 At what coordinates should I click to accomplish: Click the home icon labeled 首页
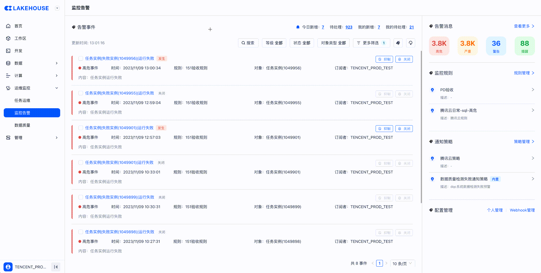click(x=8, y=26)
